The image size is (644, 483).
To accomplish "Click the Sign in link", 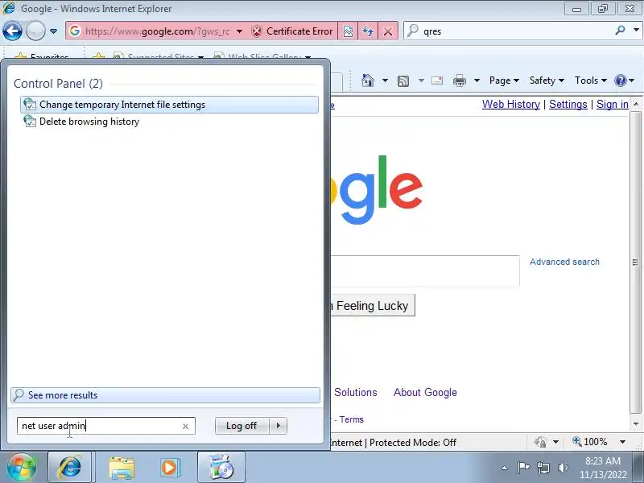I will pos(613,105).
